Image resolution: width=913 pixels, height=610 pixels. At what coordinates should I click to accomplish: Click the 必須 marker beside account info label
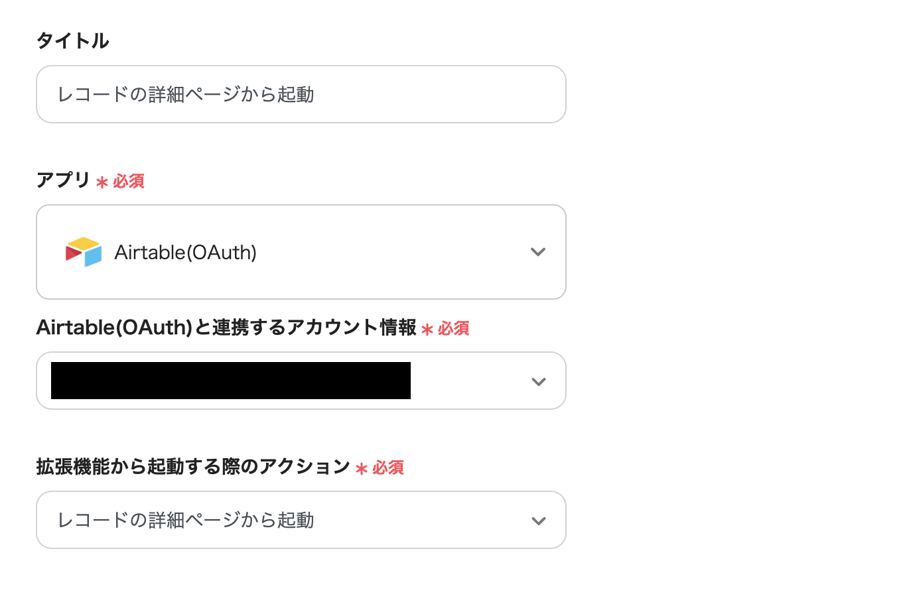point(454,328)
